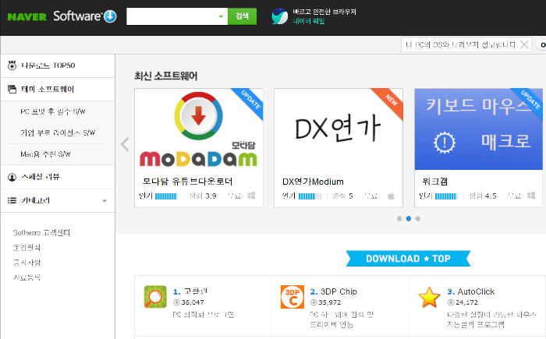The height and width of the screenshot is (339, 546).
Task: Select third carousel page dot
Action: coord(418,218)
